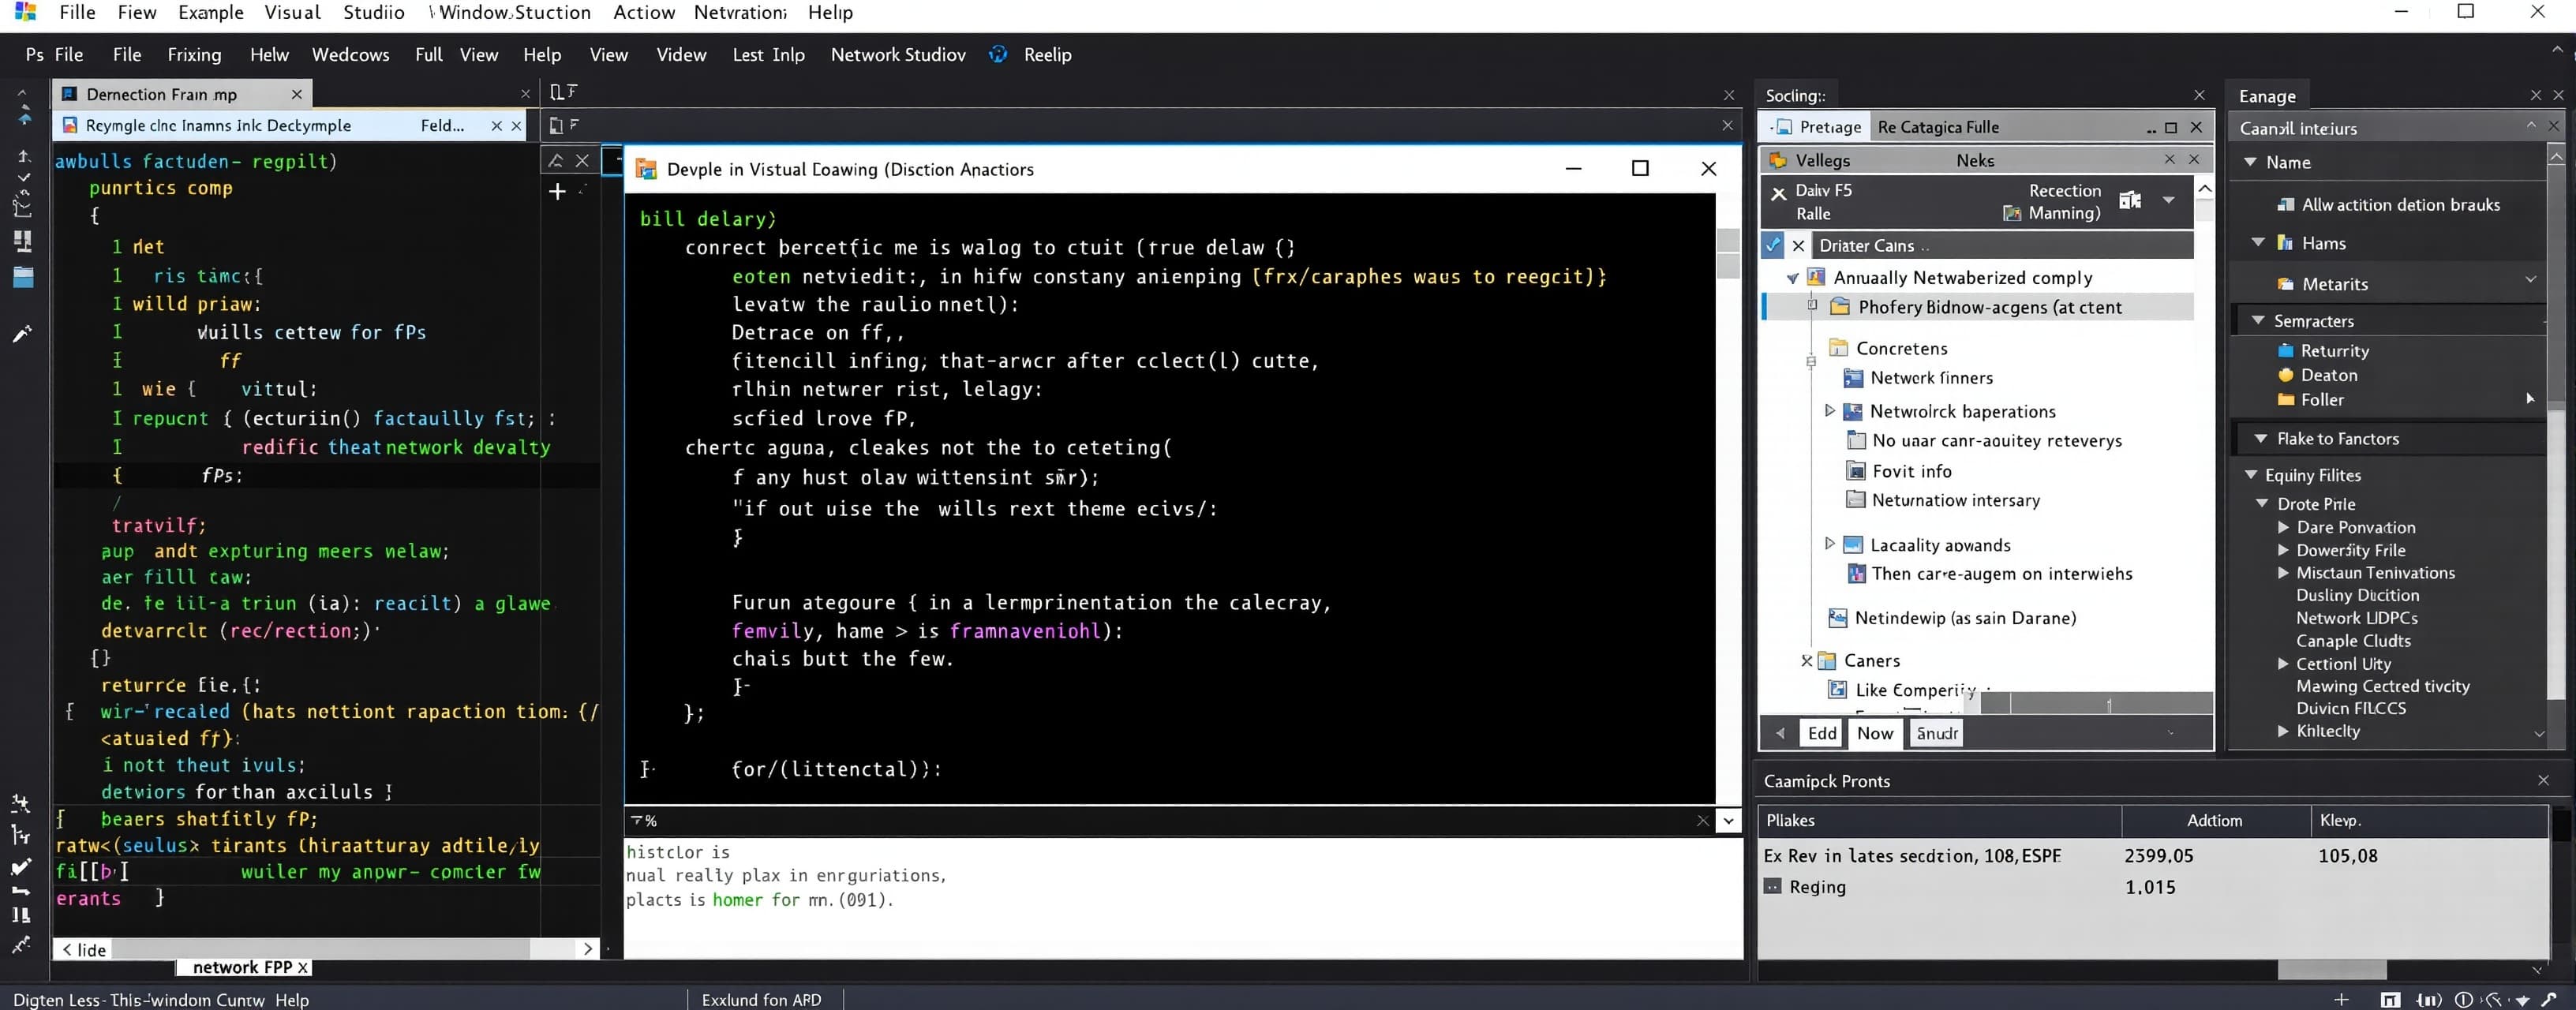Click the Reelip refresh icon in menu bar
The height and width of the screenshot is (1010, 2576).
[x=998, y=54]
